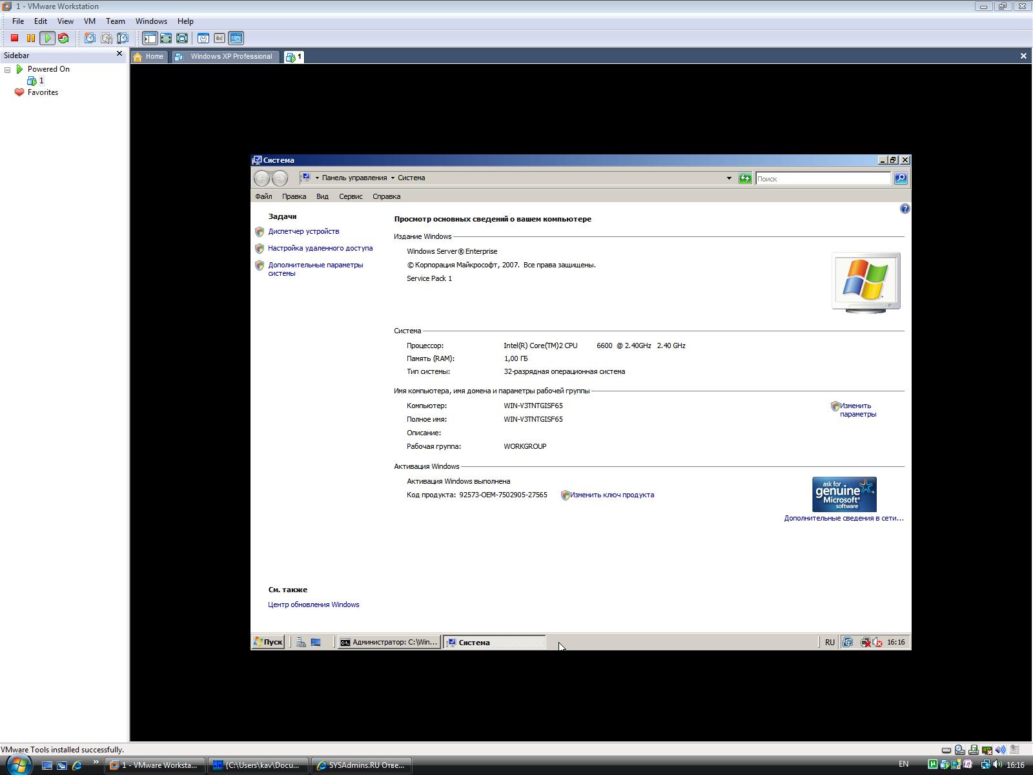Click the Summary view toolbar icon
This screenshot has height=775, width=1033.
(x=203, y=38)
